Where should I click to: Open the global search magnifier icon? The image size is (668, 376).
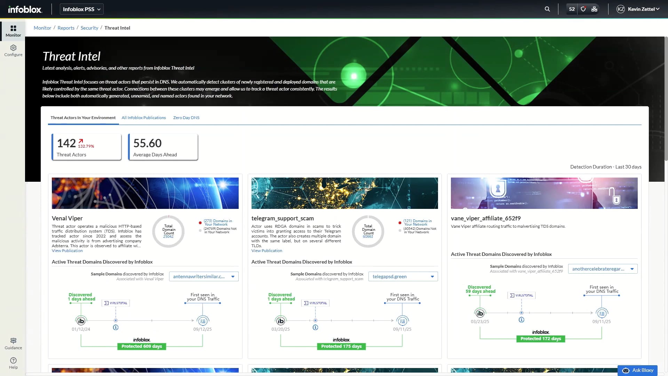(x=547, y=9)
